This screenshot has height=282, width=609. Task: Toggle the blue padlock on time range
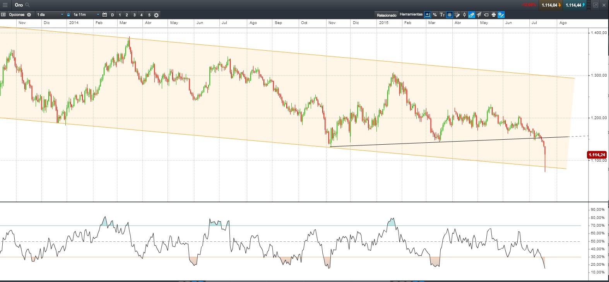tap(68, 15)
